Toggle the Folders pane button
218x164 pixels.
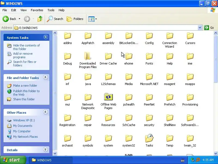(75, 19)
